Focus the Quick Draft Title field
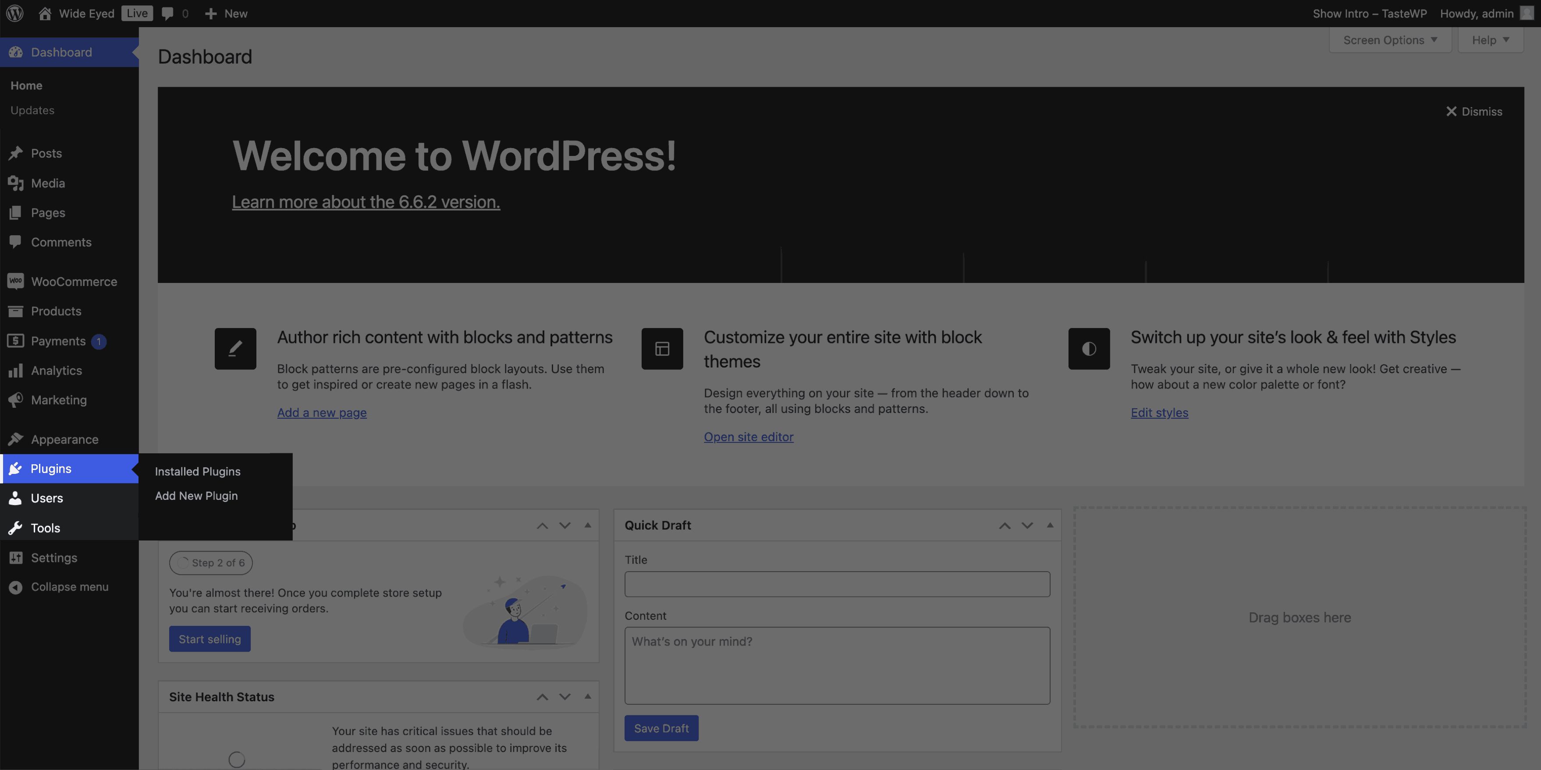This screenshot has height=770, width=1541. 837,583
